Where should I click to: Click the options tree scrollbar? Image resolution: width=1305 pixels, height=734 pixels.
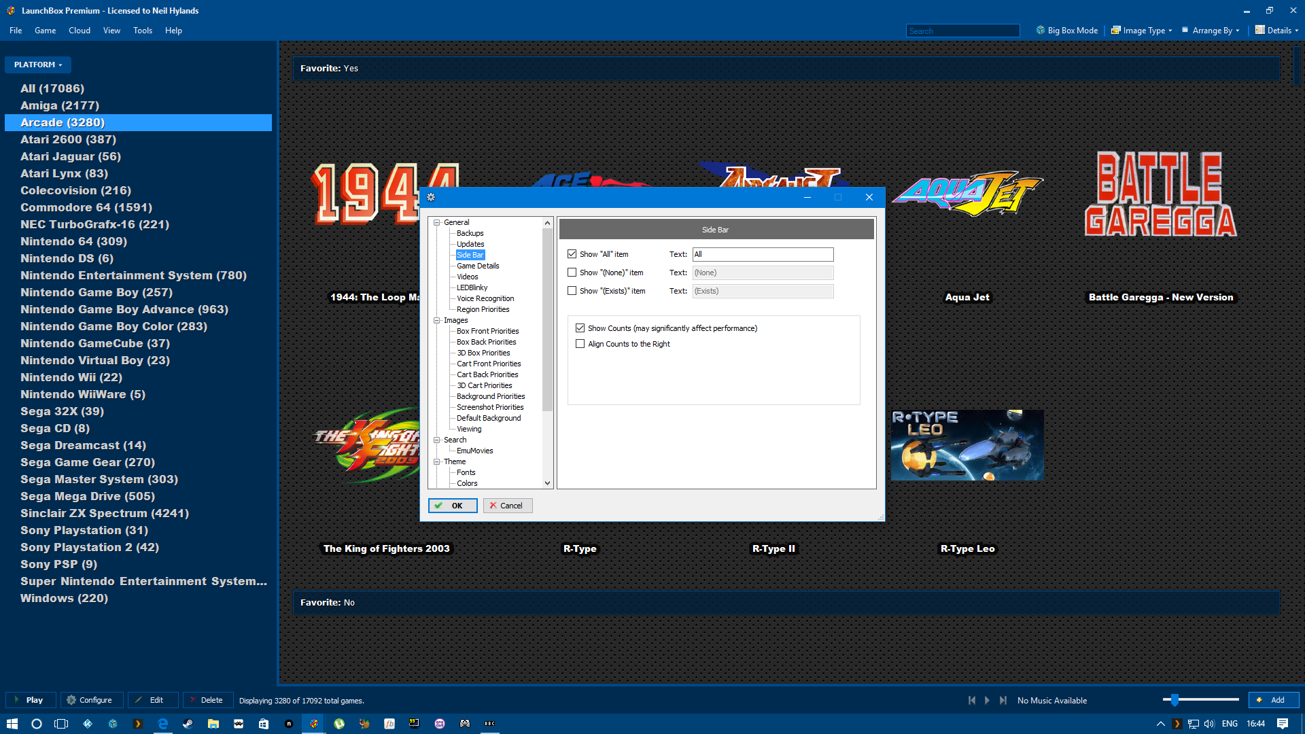547,319
